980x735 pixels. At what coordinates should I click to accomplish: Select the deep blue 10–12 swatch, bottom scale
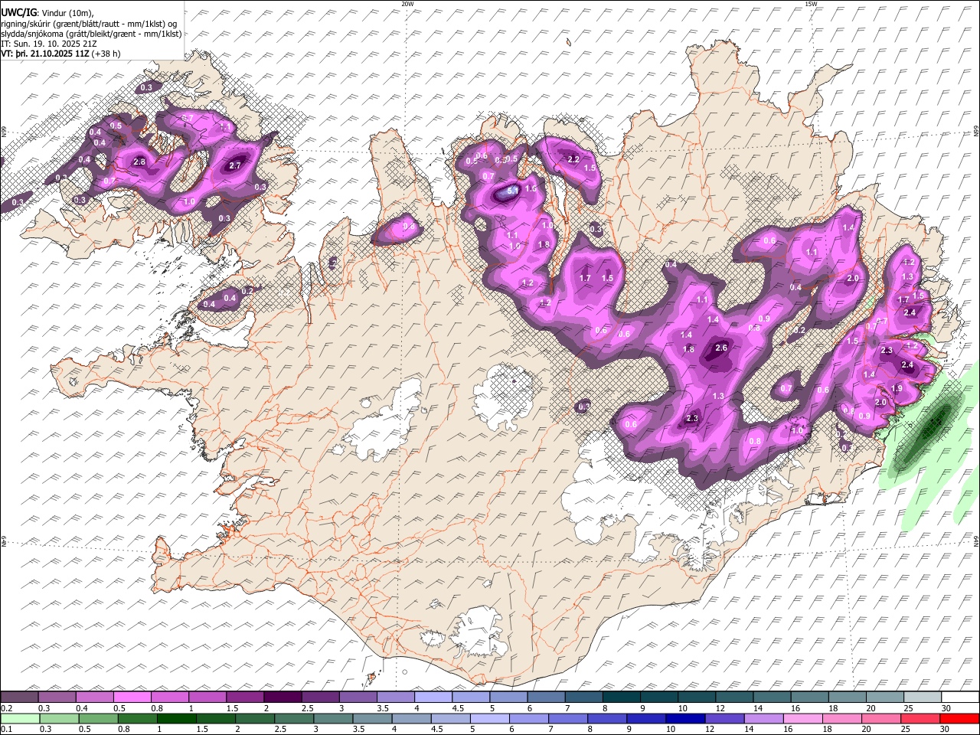[x=684, y=718]
